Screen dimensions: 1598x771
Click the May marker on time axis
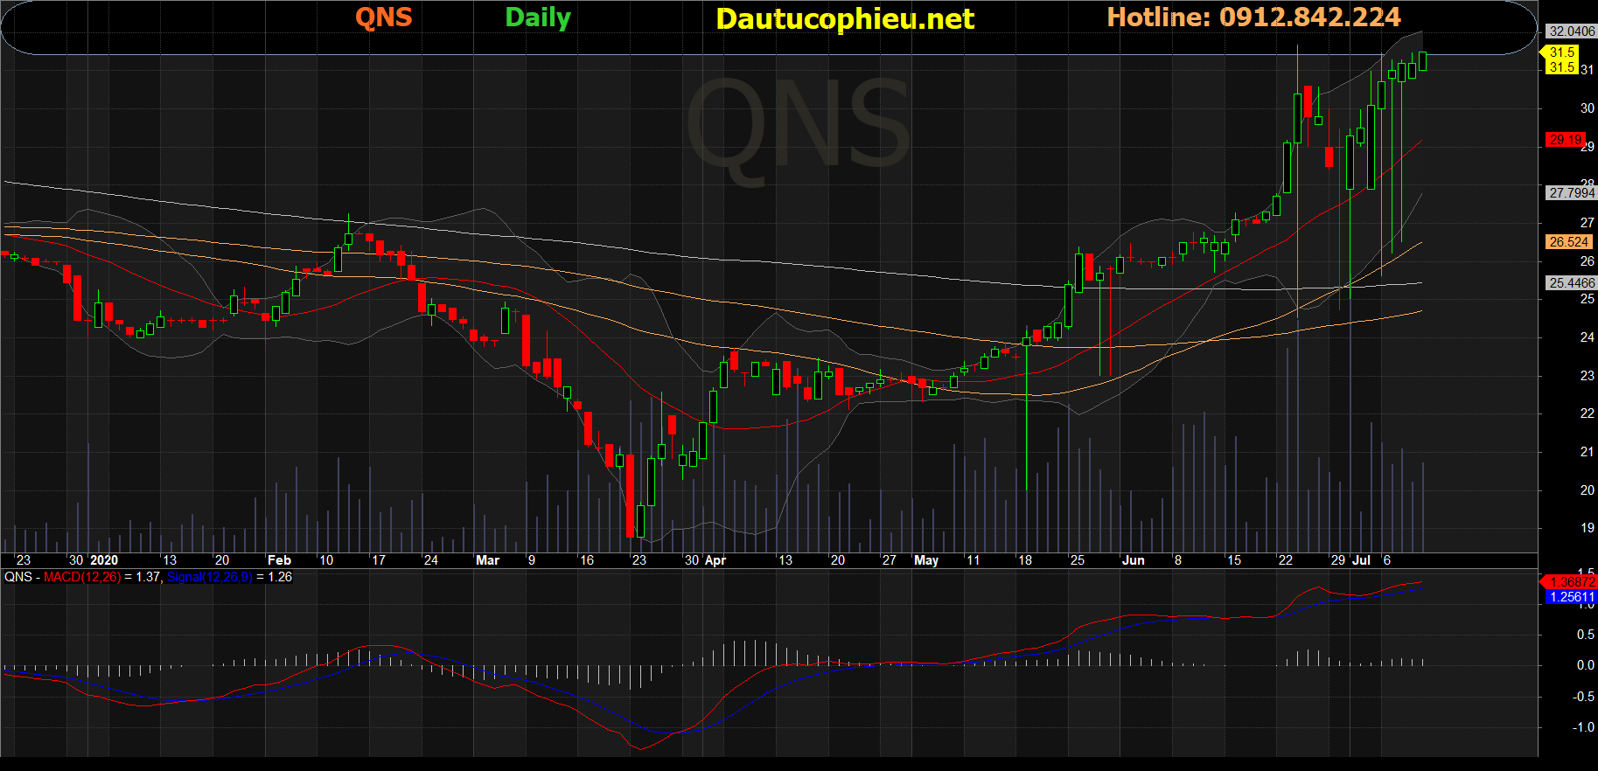pyautogui.click(x=925, y=560)
